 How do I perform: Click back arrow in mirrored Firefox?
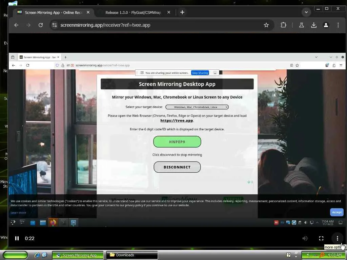point(14,65)
